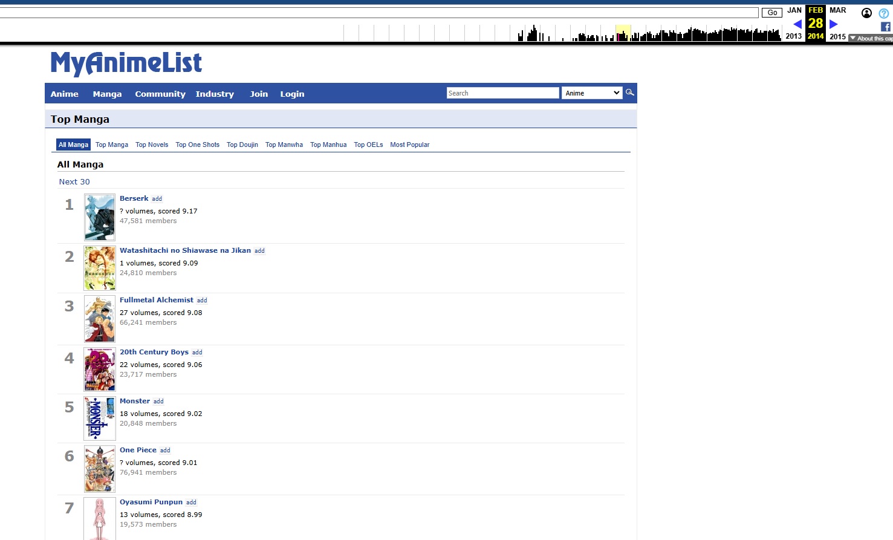
Task: Switch to the Top Manhua tab
Action: click(x=328, y=145)
